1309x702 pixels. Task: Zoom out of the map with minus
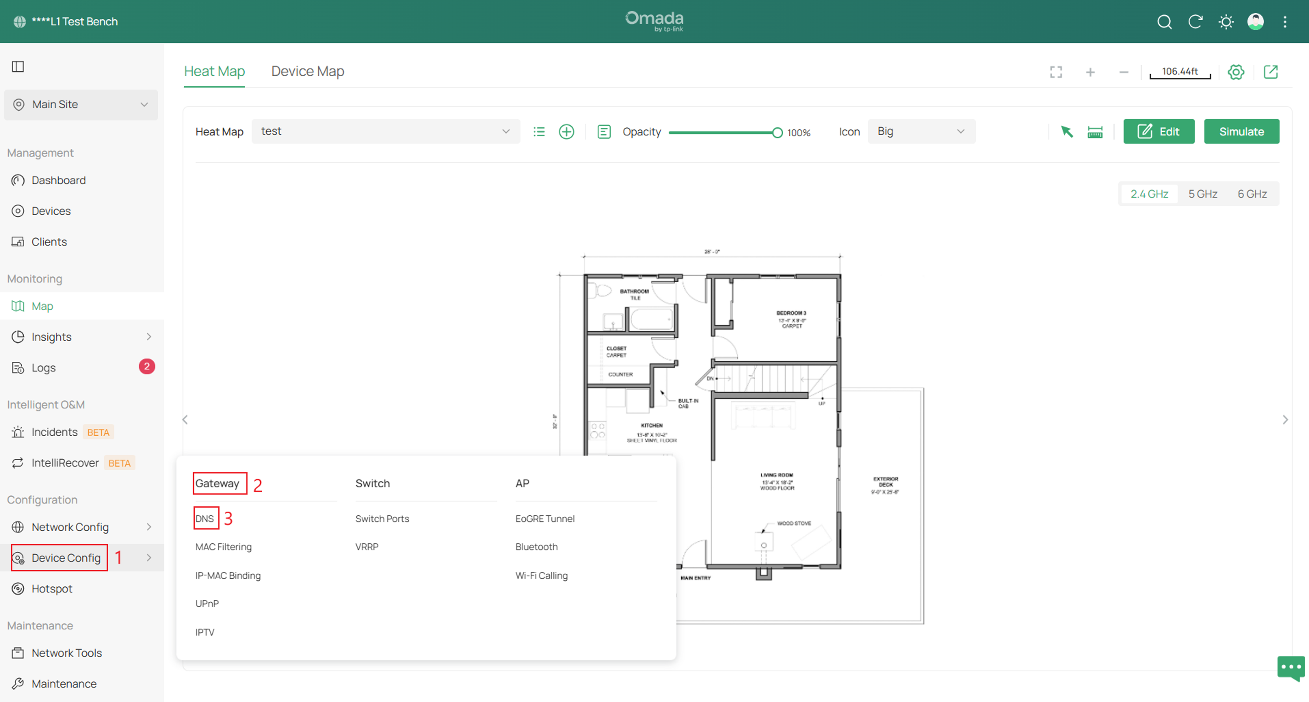[1123, 72]
